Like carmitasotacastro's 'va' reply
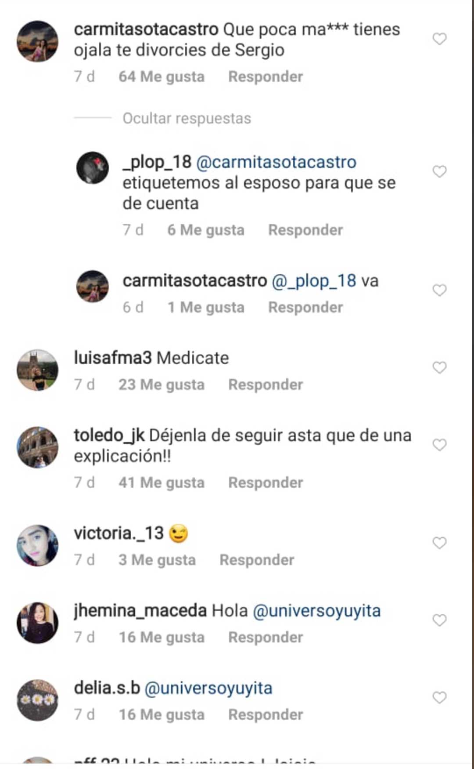Image resolution: width=474 pixels, height=769 pixels. click(x=439, y=290)
